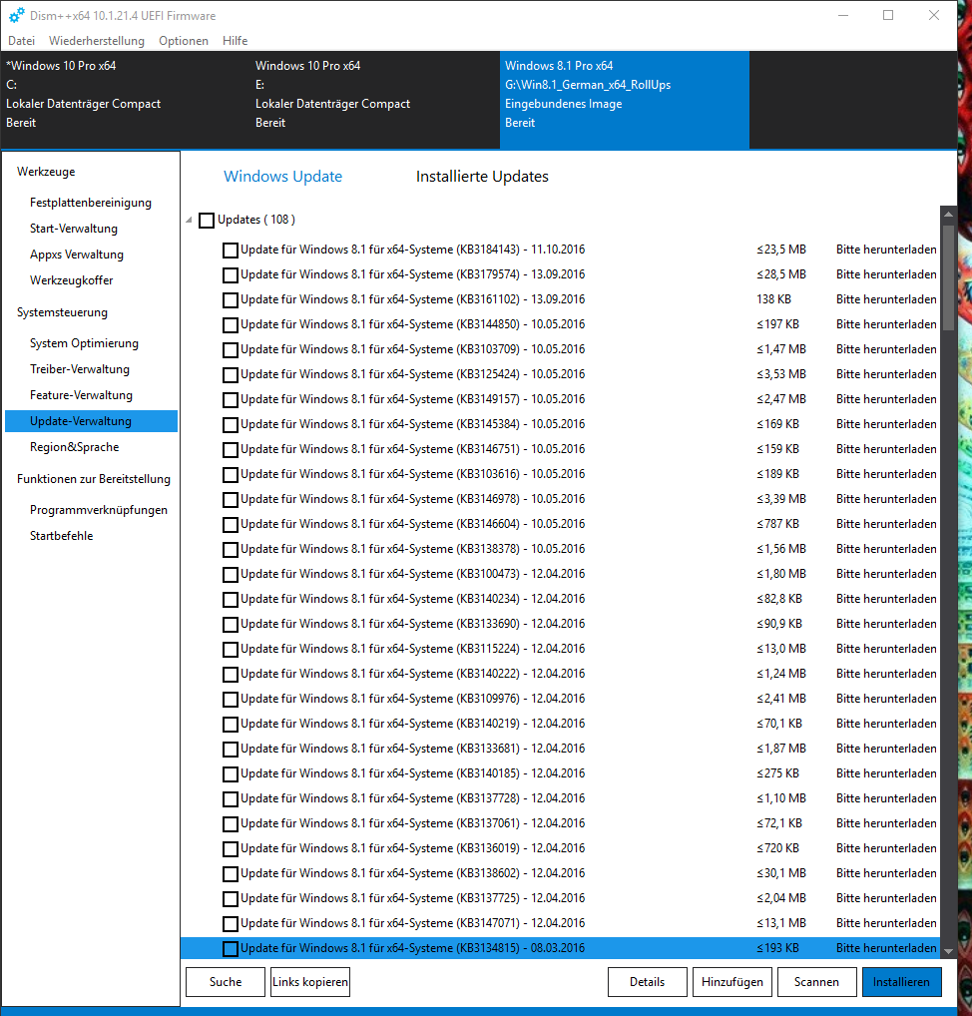
Task: Tick checkbox for update KB3147071
Action: point(231,924)
